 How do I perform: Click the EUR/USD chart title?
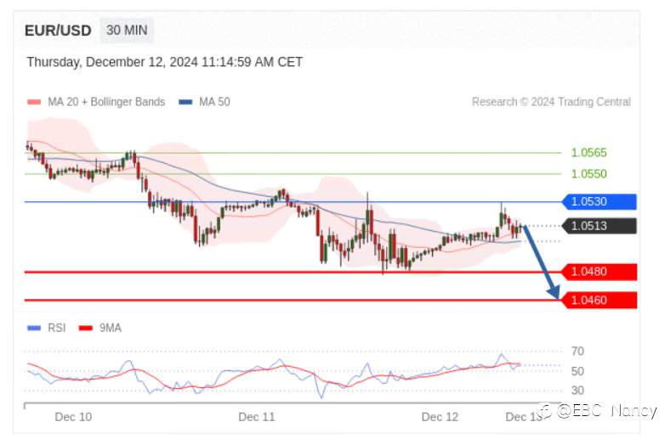(58, 31)
